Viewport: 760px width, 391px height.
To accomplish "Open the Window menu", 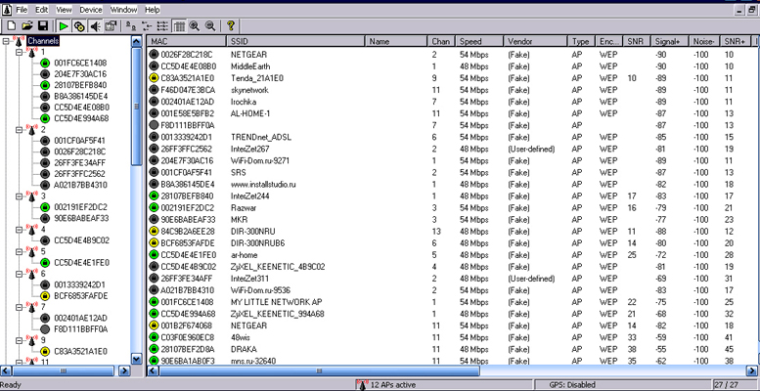I will point(123,10).
